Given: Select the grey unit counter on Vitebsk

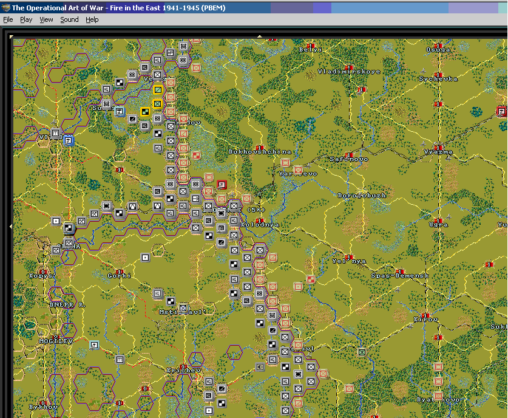Looking at the screenshot, I should point(56,133).
